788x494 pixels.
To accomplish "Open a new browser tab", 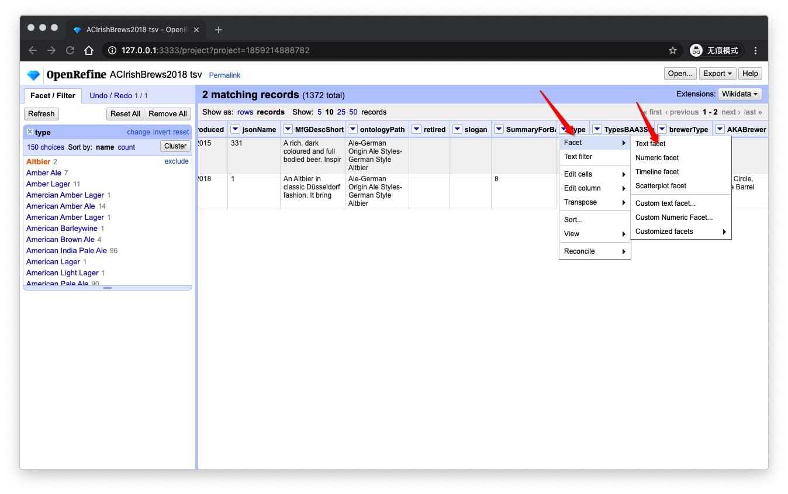I will point(218,30).
